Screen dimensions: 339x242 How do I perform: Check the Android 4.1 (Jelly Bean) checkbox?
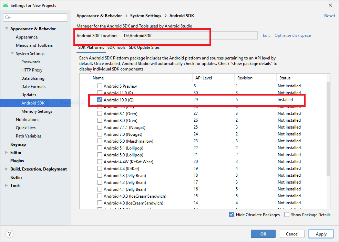[100, 189]
